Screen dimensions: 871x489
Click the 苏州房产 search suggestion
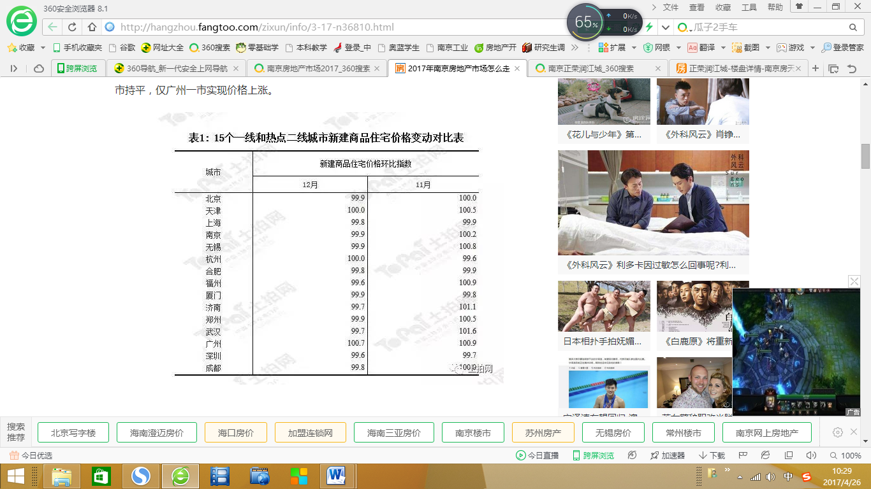tap(543, 432)
